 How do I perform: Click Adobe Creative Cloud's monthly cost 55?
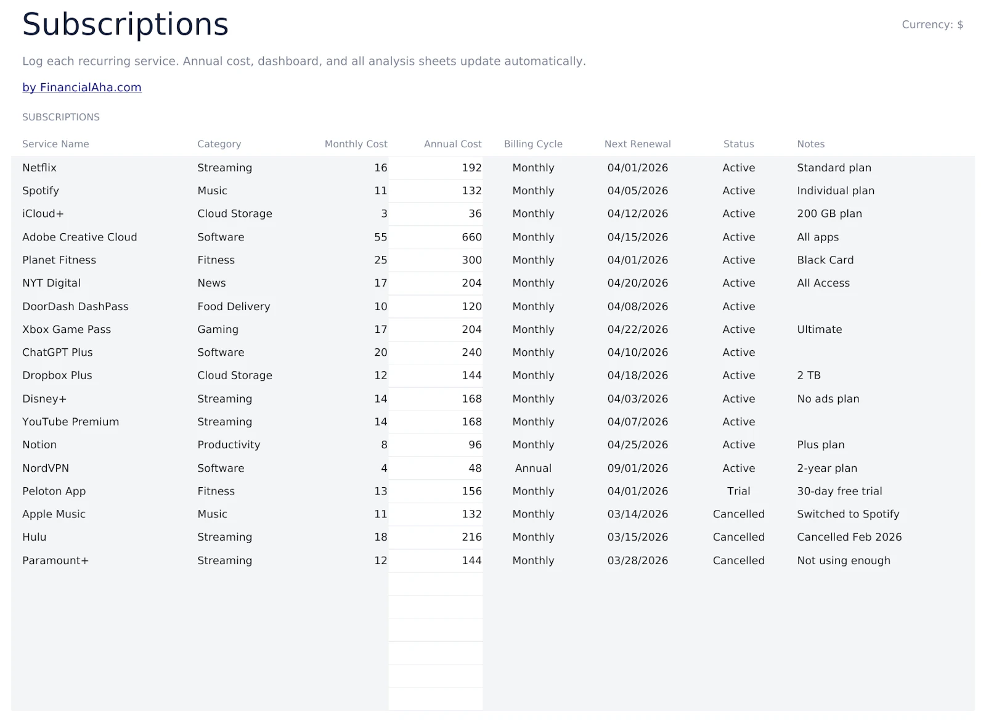point(381,237)
